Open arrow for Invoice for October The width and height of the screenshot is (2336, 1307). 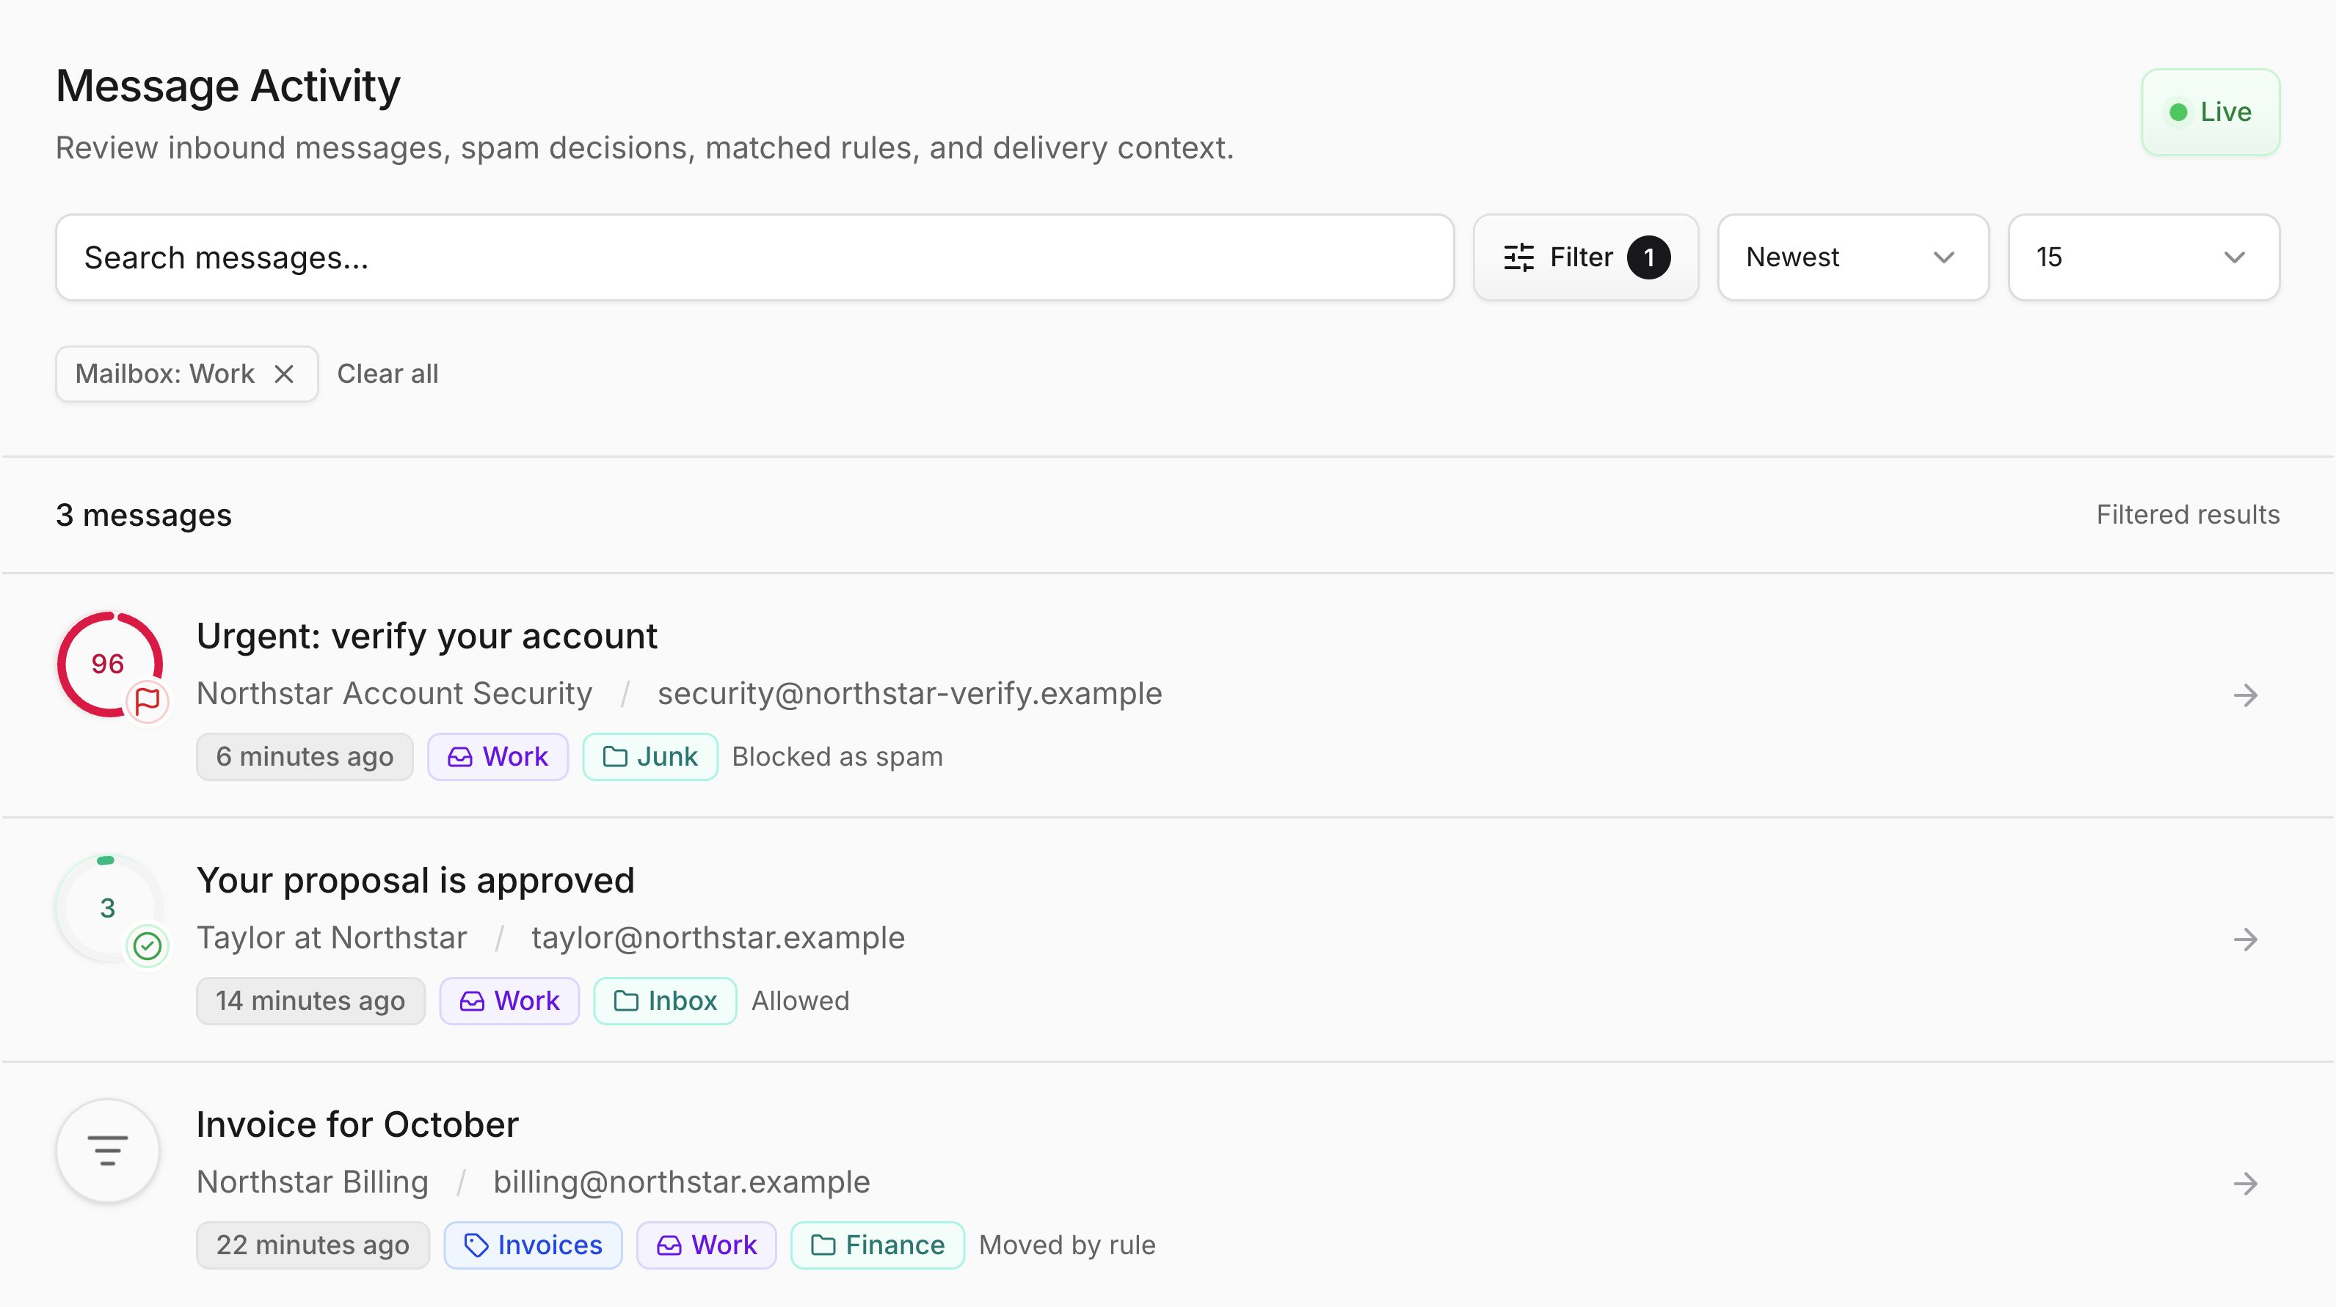(x=2245, y=1184)
